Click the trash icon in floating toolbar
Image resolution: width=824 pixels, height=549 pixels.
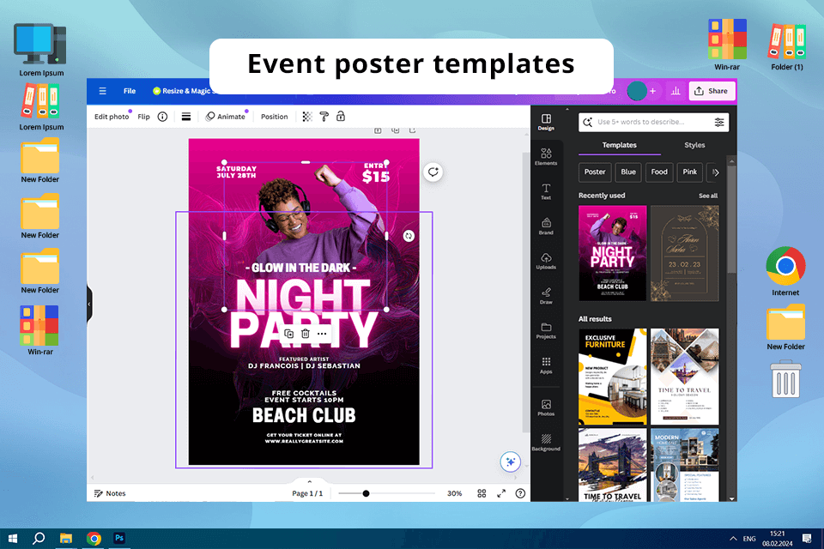(306, 334)
